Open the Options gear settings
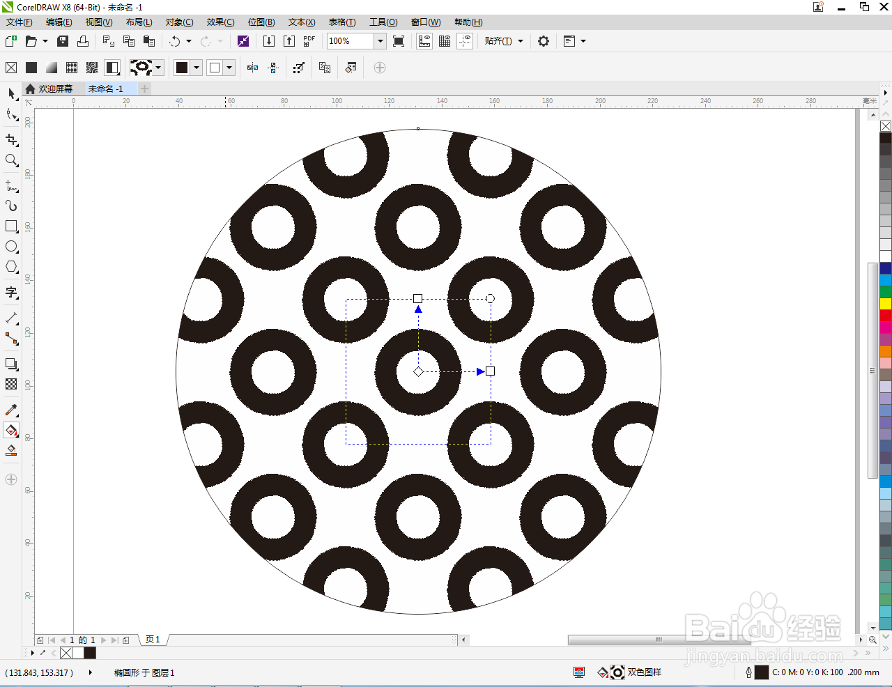892x687 pixels. 544,41
